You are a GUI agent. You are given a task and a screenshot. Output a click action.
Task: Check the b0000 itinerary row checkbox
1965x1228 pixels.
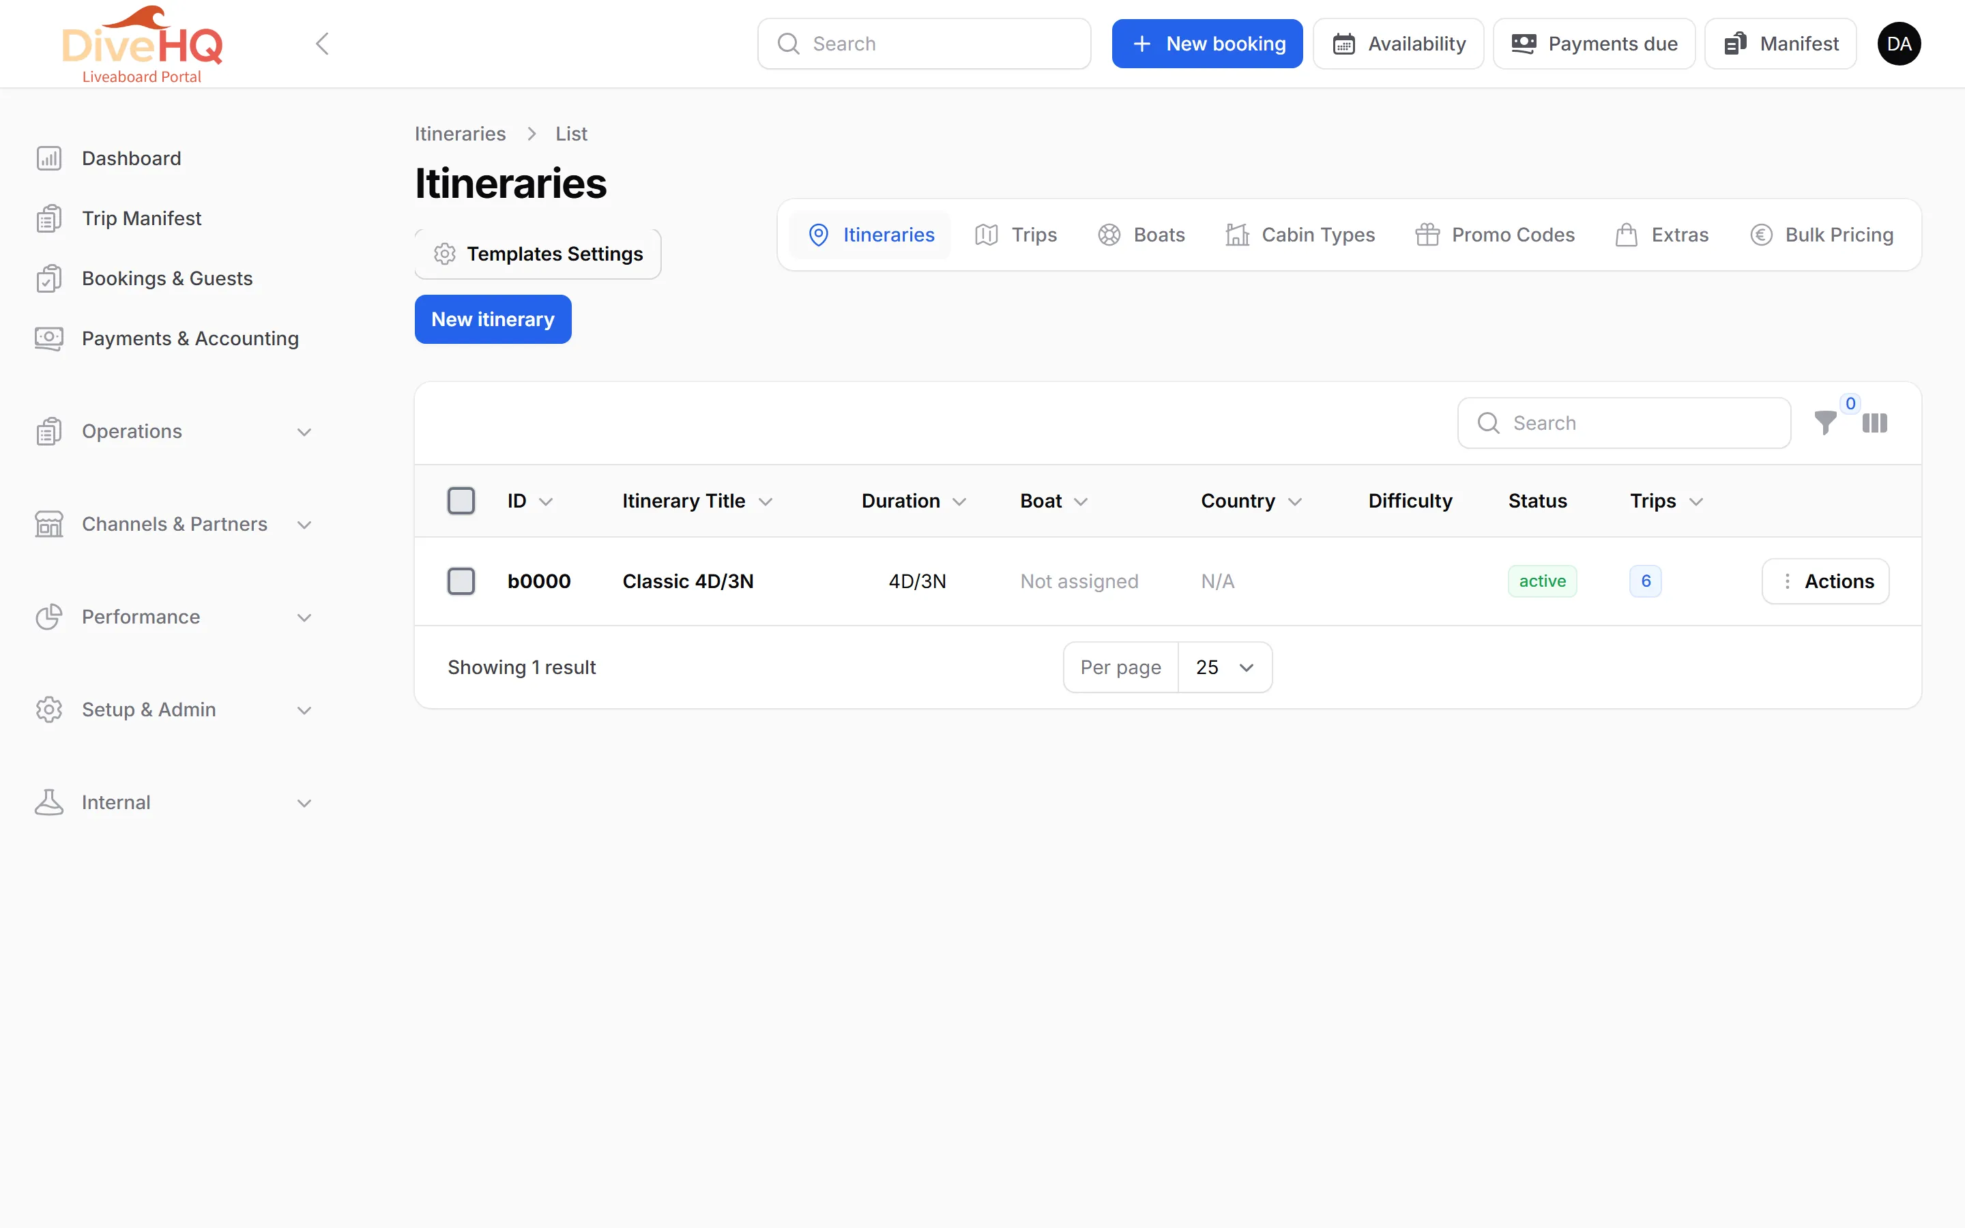[x=461, y=581]
